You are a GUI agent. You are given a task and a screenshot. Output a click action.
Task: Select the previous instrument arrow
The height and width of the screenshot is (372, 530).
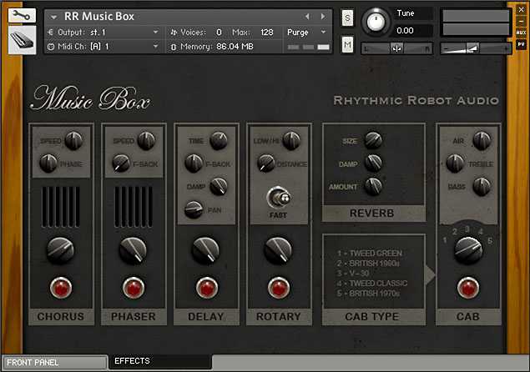pyautogui.click(x=307, y=16)
